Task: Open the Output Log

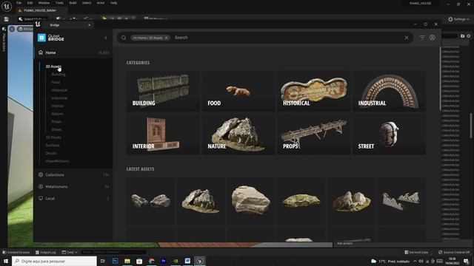Action: click(x=46, y=252)
